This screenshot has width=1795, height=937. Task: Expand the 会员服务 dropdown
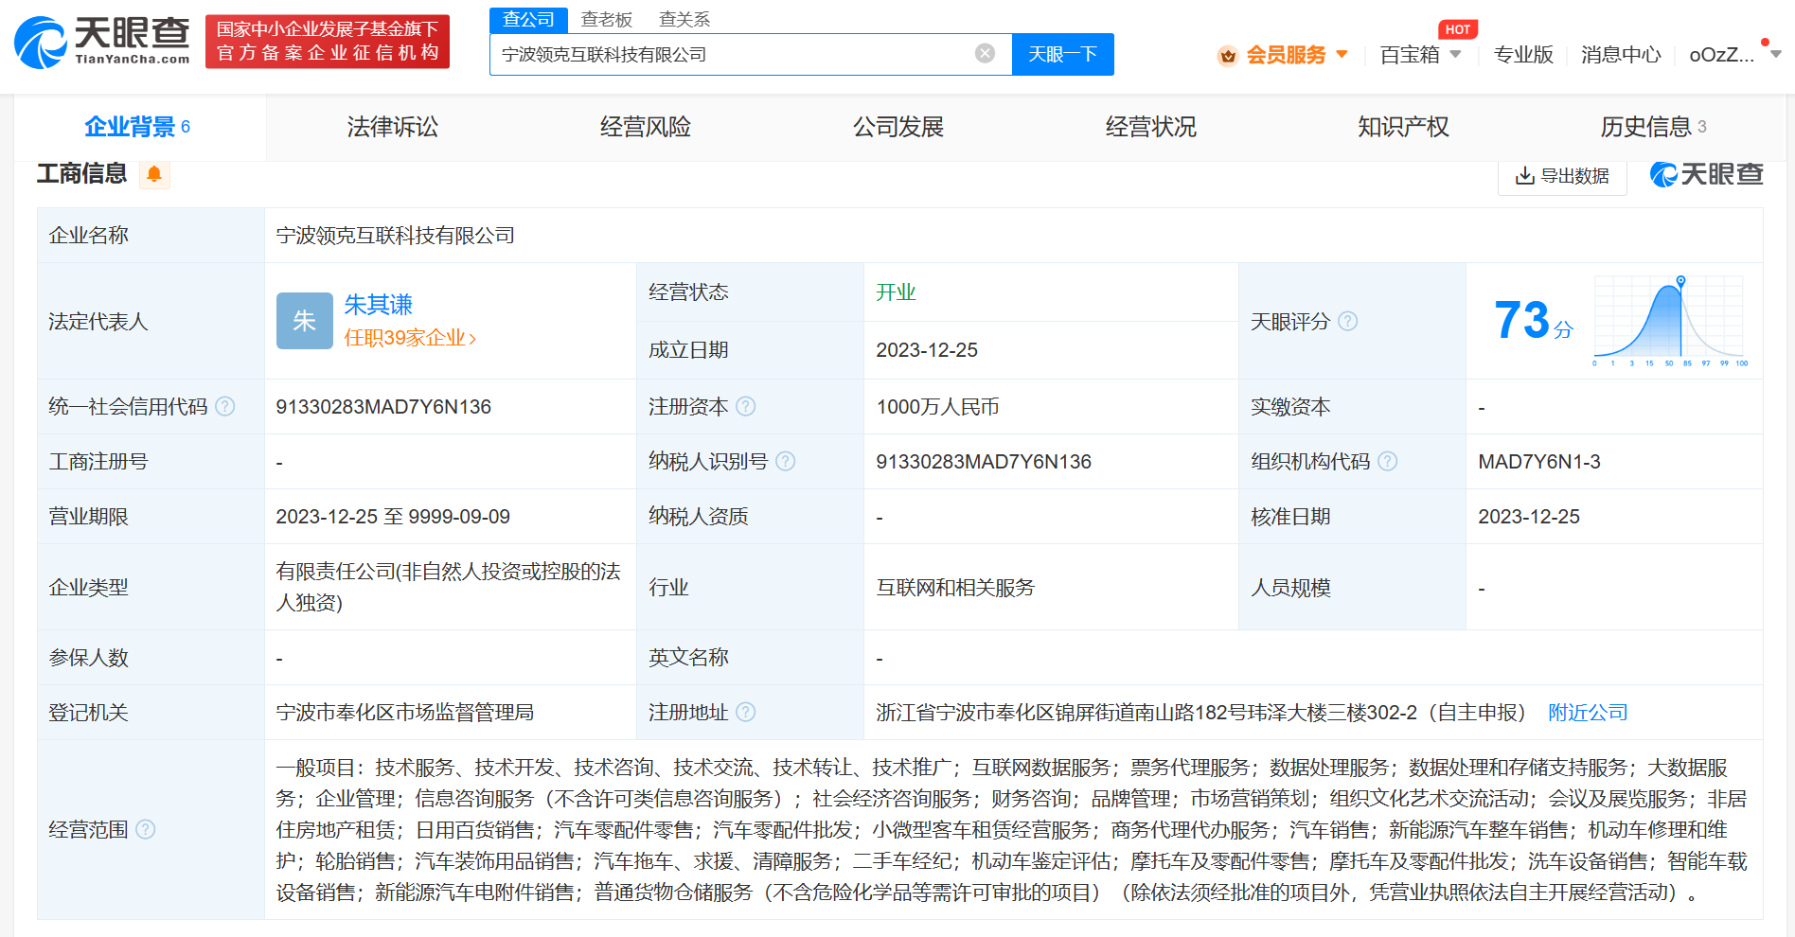1342,55
